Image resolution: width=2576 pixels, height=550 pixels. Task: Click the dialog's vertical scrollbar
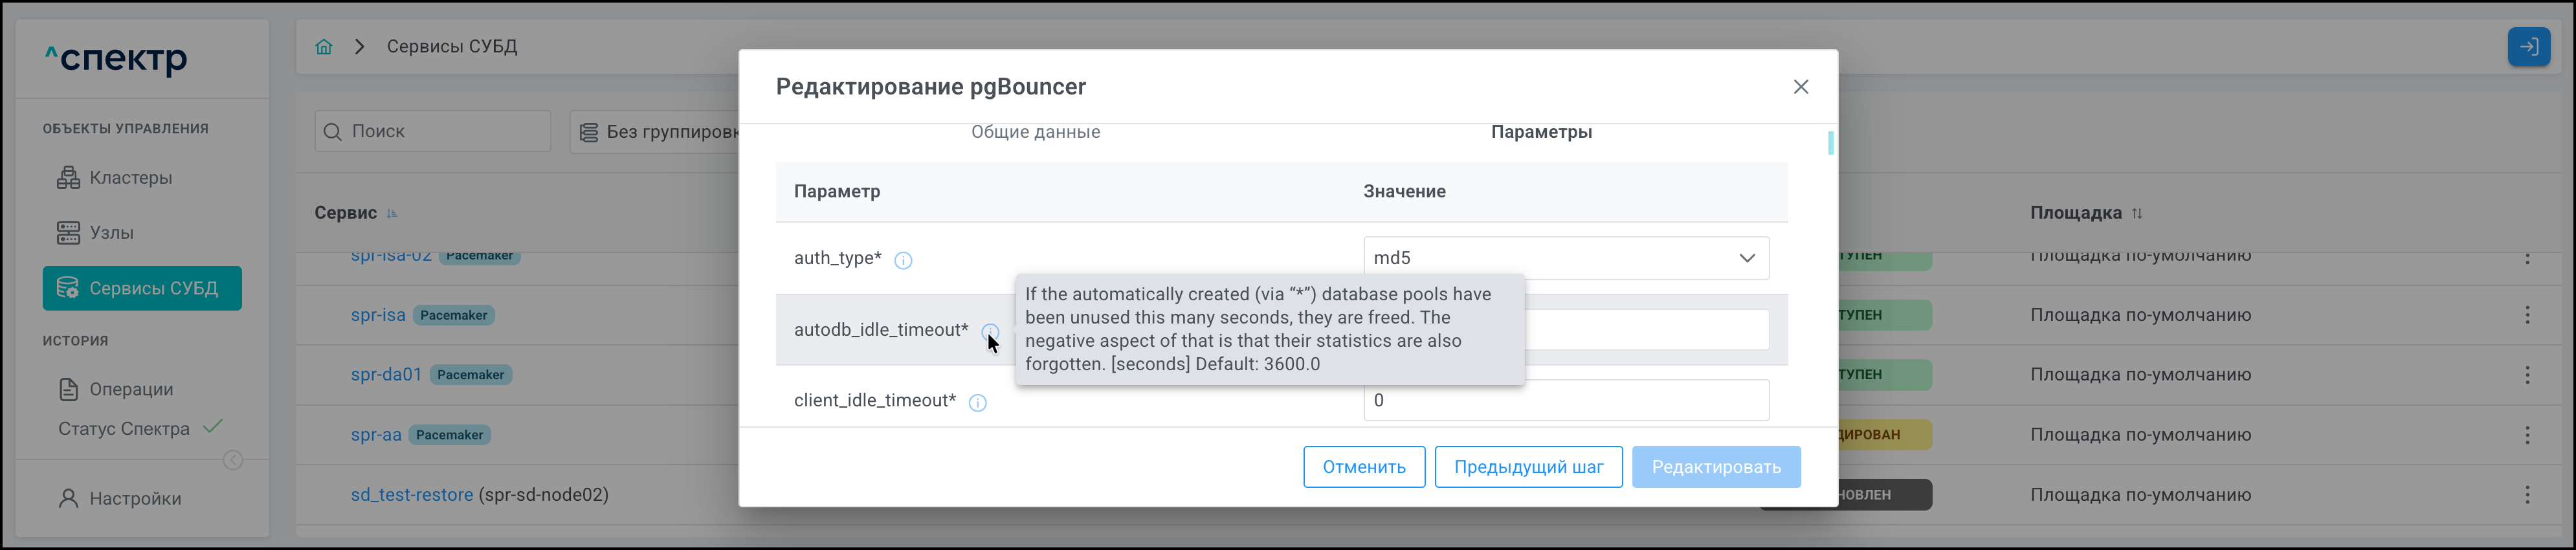[1830, 143]
